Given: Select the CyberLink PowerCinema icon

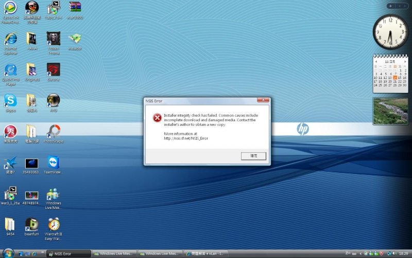Looking at the screenshot, I should pos(10,12).
